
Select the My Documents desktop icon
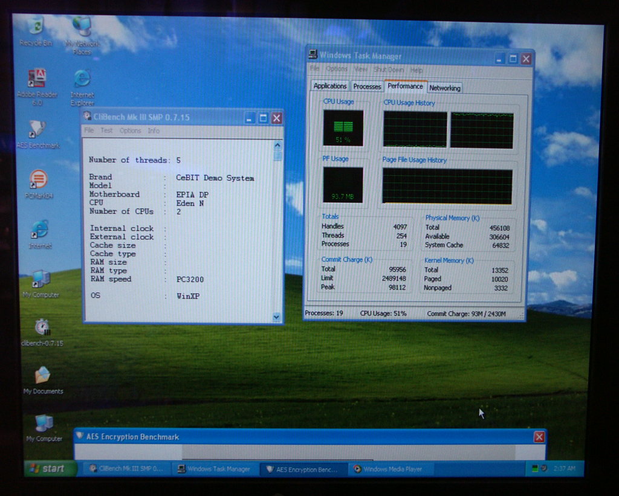coord(43,381)
